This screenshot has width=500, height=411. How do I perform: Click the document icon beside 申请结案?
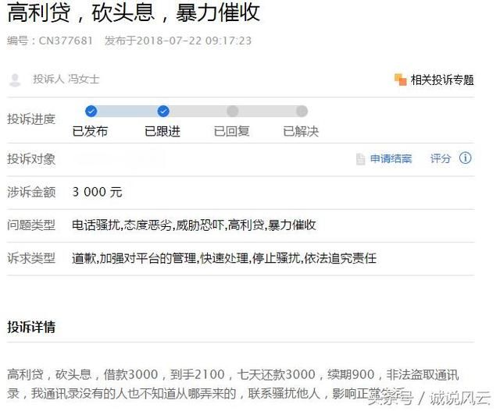point(360,159)
